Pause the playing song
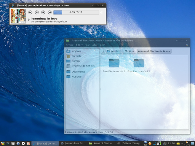Viewport: 195px width, 146px height. click(x=37, y=12)
